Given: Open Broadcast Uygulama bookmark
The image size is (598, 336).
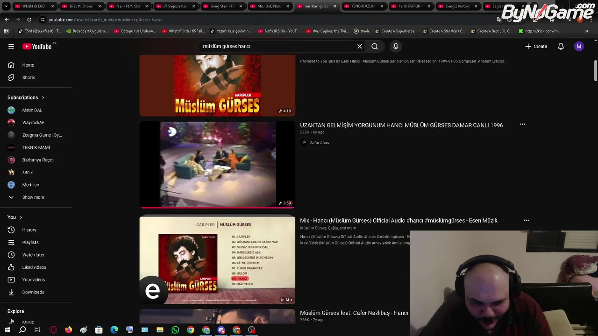Looking at the screenshot, I should [87, 31].
